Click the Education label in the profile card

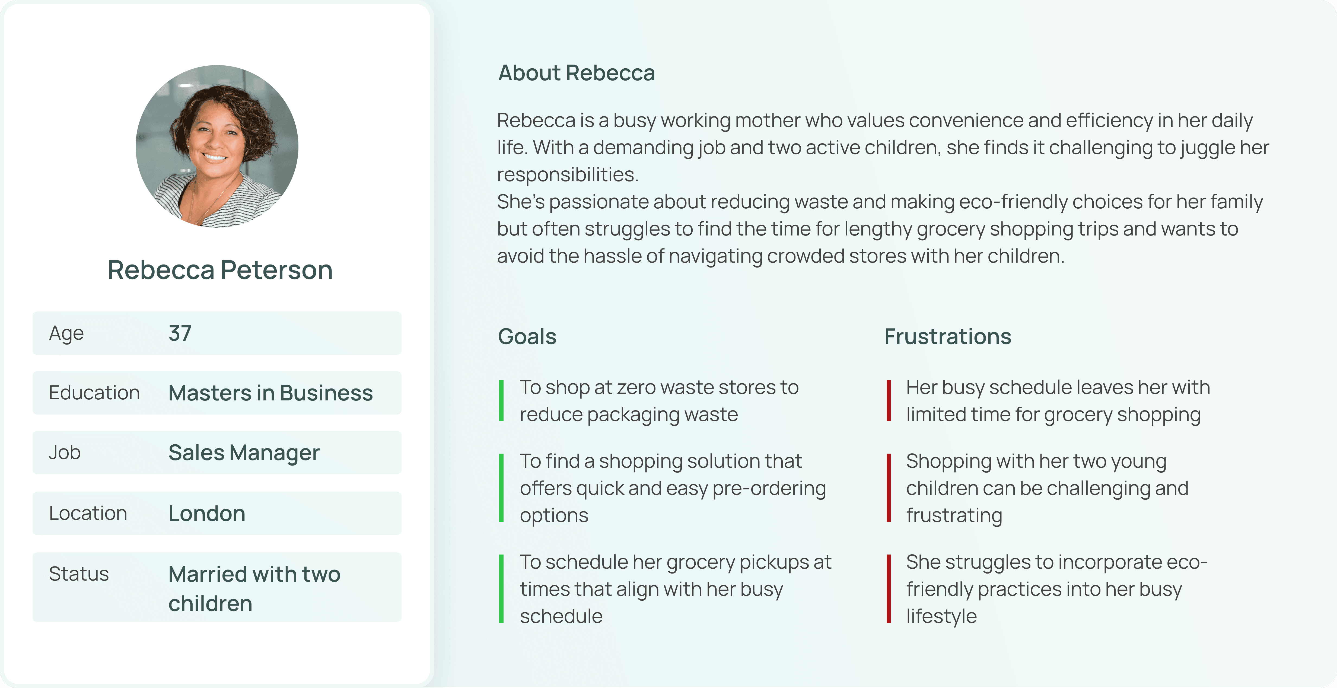[94, 393]
